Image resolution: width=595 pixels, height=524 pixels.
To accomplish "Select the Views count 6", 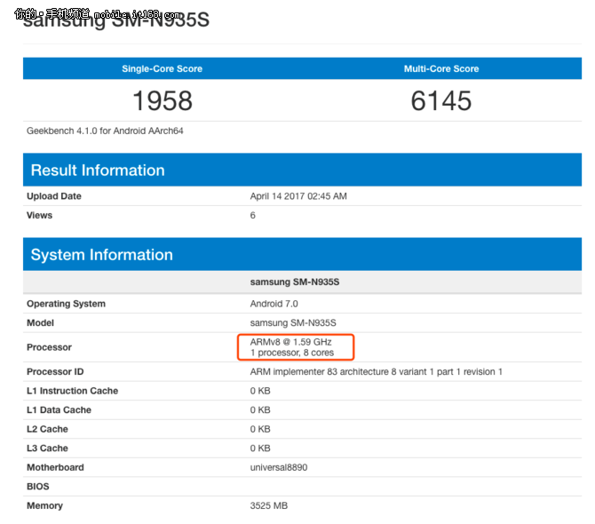I will (253, 215).
